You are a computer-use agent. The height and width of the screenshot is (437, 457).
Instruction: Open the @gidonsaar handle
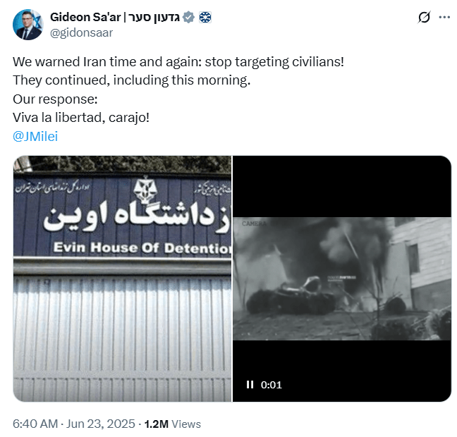coord(81,32)
